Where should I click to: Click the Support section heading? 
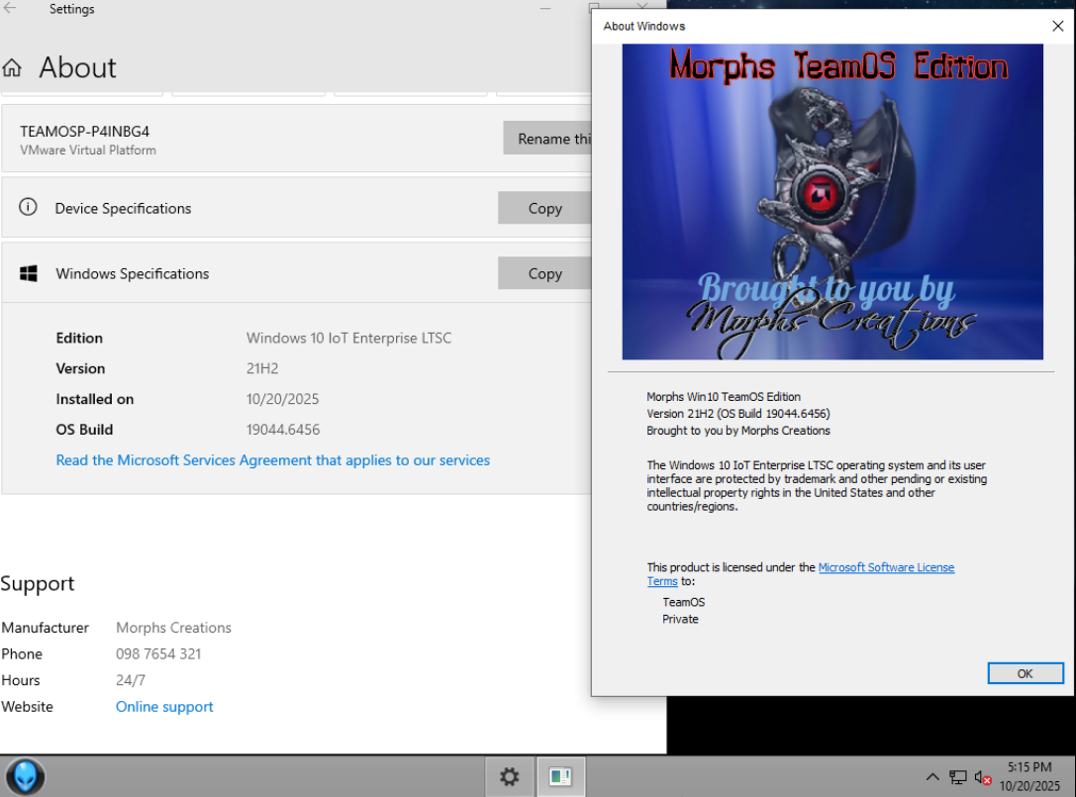[x=37, y=583]
